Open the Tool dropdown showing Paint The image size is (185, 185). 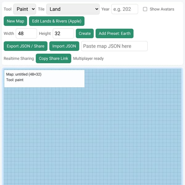25,9
